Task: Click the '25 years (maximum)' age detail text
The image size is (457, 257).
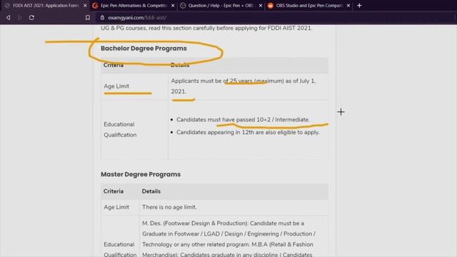Action: pyautogui.click(x=256, y=81)
